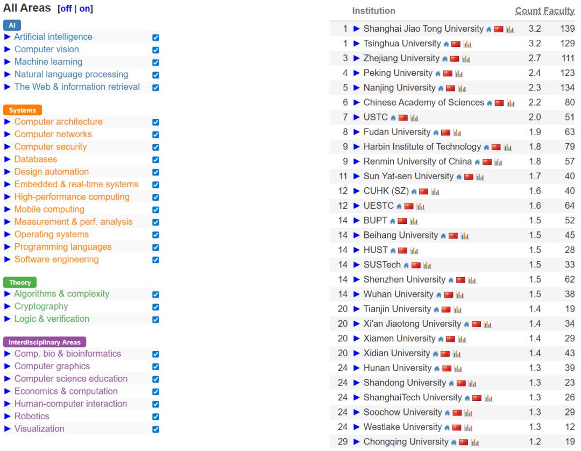Click the China flag next to Xidian University
581x451 pixels.
pyautogui.click(x=445, y=354)
